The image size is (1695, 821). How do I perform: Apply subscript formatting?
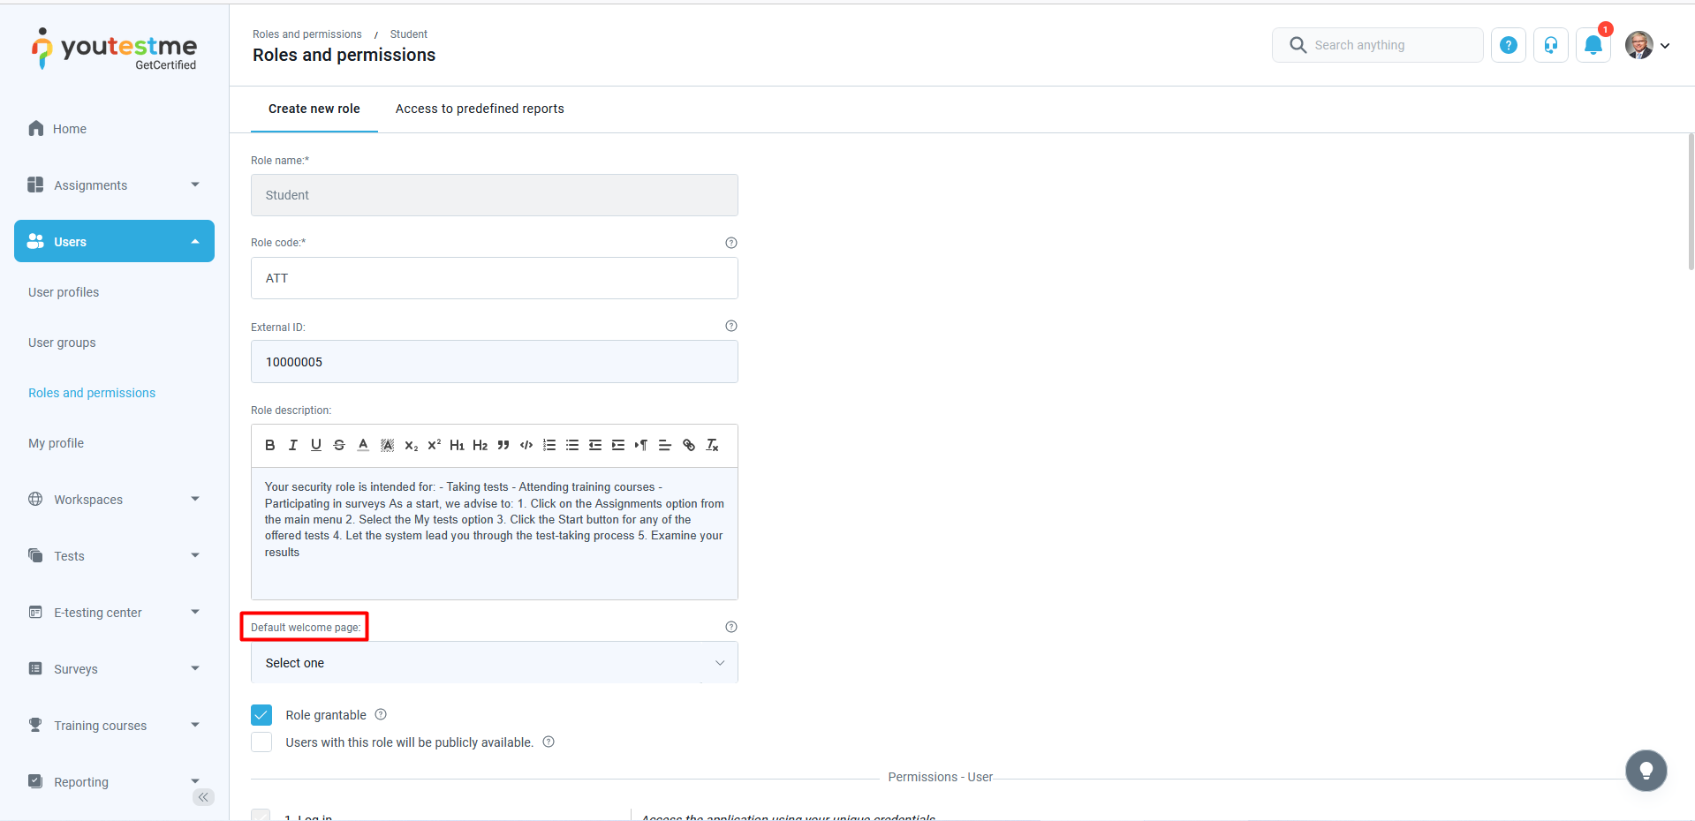tap(411, 445)
